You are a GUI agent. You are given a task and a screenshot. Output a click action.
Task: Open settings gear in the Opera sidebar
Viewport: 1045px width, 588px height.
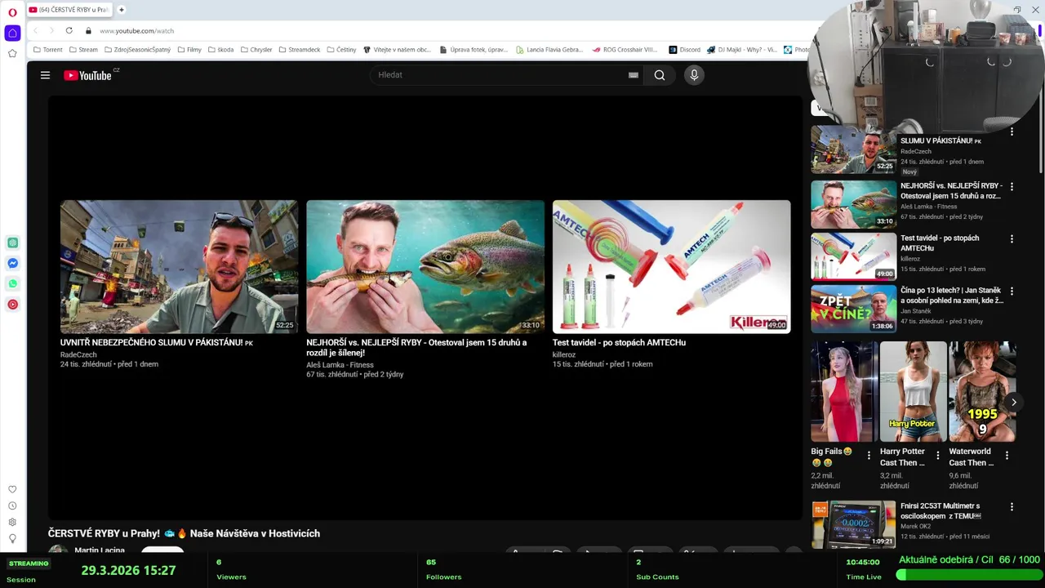(x=12, y=522)
